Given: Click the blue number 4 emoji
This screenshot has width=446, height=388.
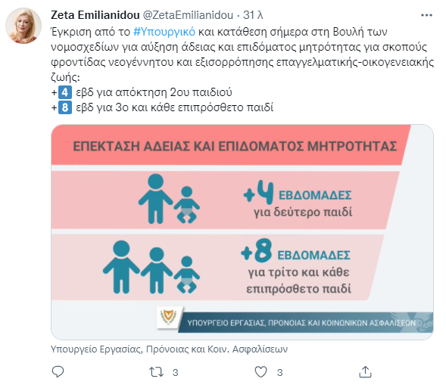Looking at the screenshot, I should [x=65, y=92].
